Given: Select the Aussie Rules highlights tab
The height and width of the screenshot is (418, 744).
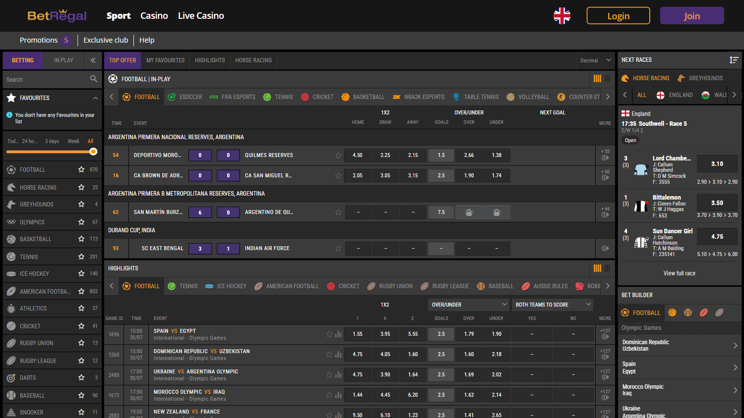Looking at the screenshot, I should 545,286.
